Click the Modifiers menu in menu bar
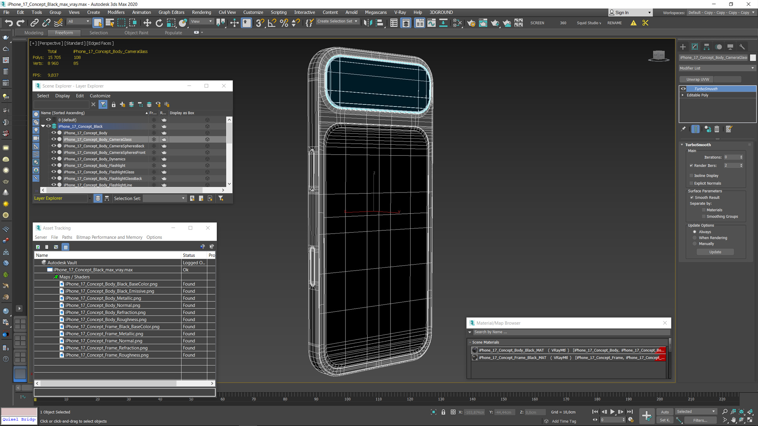 [x=116, y=12]
